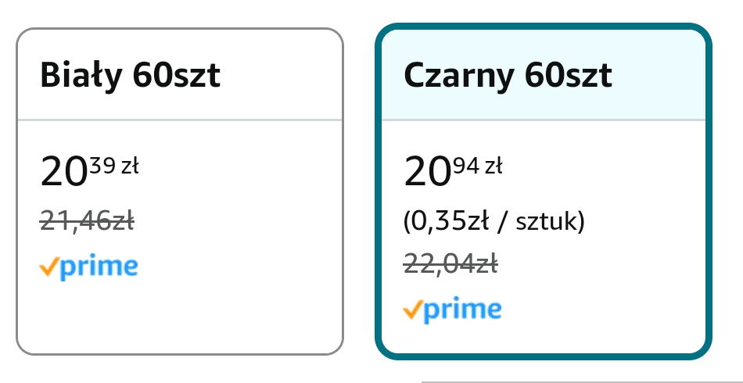Click the crossed-out 22,04zł price
Viewport: 743px width, 383px height.
pyautogui.click(x=450, y=265)
